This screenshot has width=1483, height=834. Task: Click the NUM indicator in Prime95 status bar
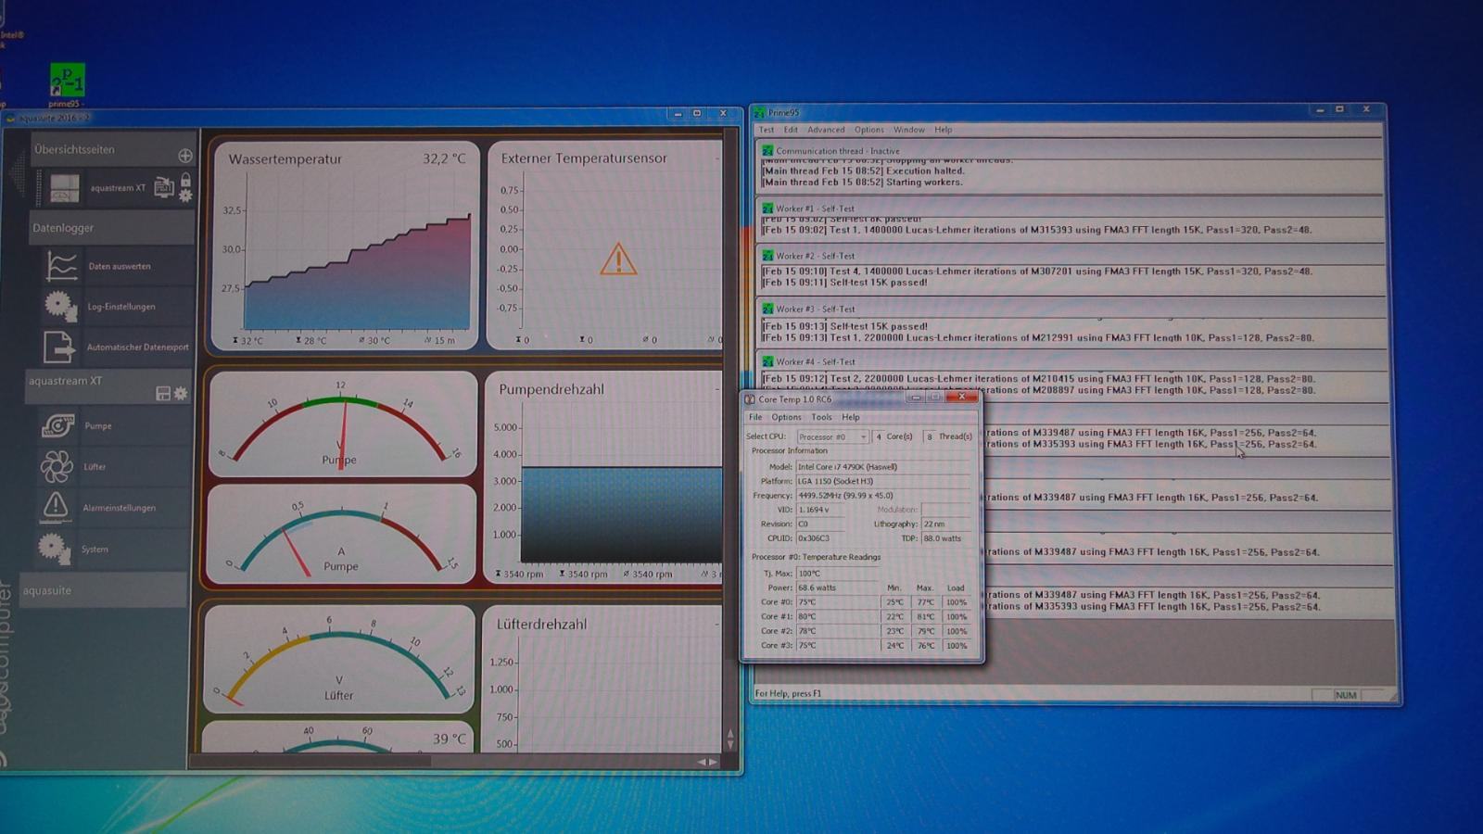pyautogui.click(x=1346, y=695)
